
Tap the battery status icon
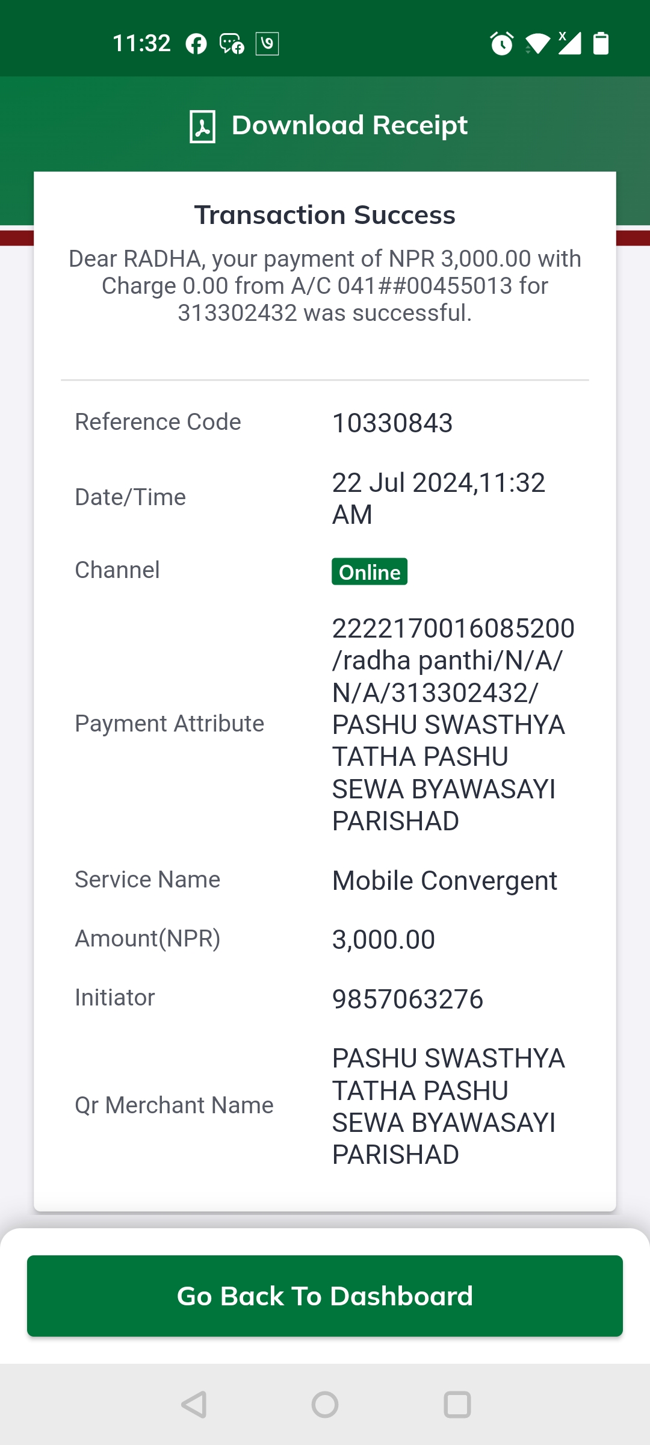[x=601, y=43]
